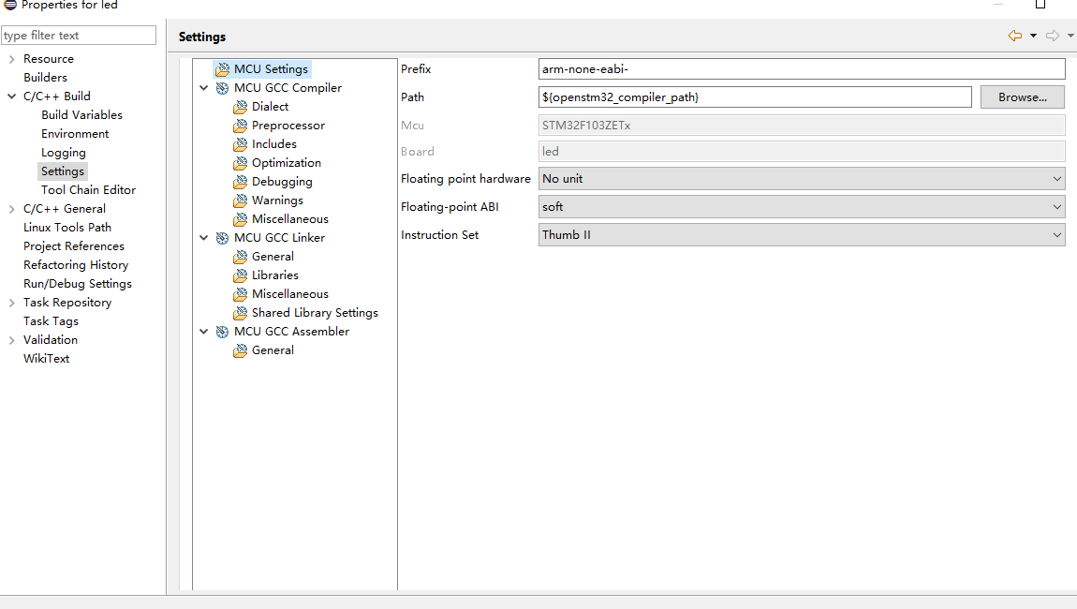Maximize the Properties for led window

tap(1040, 4)
